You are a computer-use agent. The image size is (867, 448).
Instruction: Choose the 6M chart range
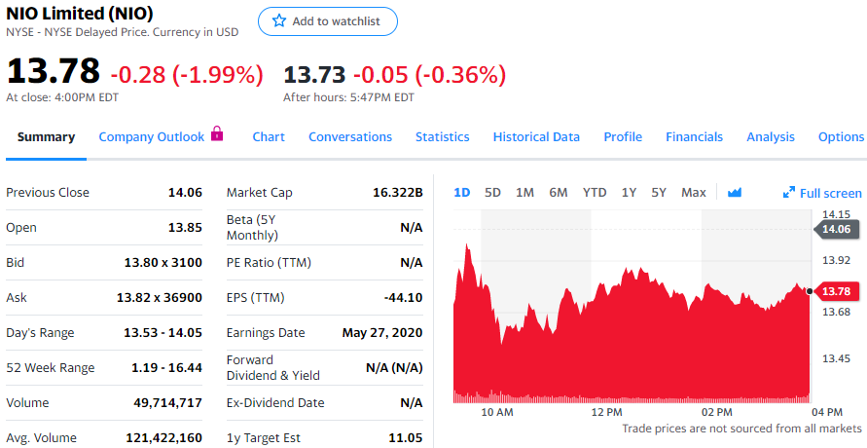pyautogui.click(x=558, y=193)
